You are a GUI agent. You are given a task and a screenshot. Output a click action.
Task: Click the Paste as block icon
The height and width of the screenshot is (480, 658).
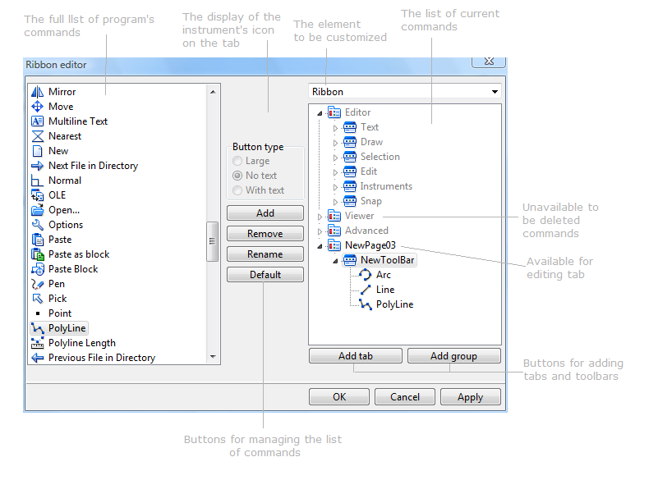pos(37,254)
